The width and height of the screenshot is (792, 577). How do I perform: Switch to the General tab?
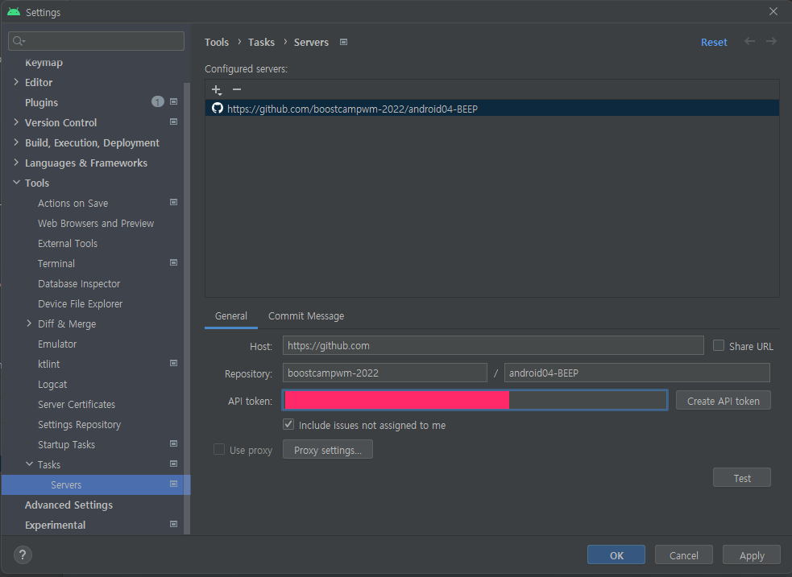[230, 316]
